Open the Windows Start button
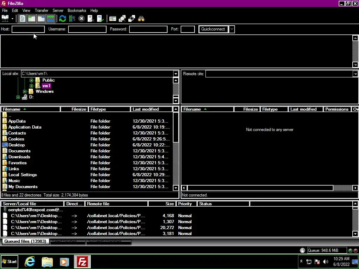This screenshot has height=269, width=359. pyautogui.click(x=9, y=261)
